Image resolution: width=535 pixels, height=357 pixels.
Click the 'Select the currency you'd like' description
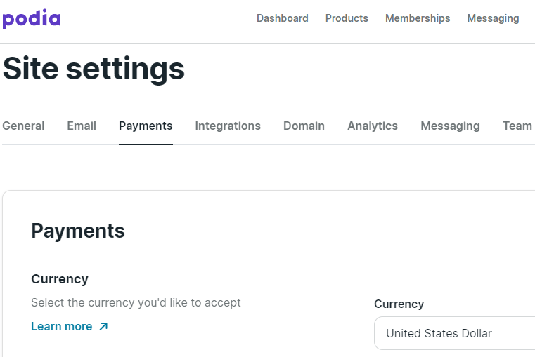(136, 302)
